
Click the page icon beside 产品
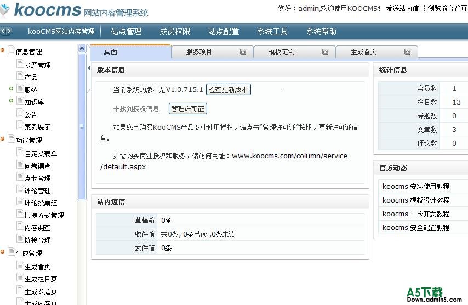20,76
